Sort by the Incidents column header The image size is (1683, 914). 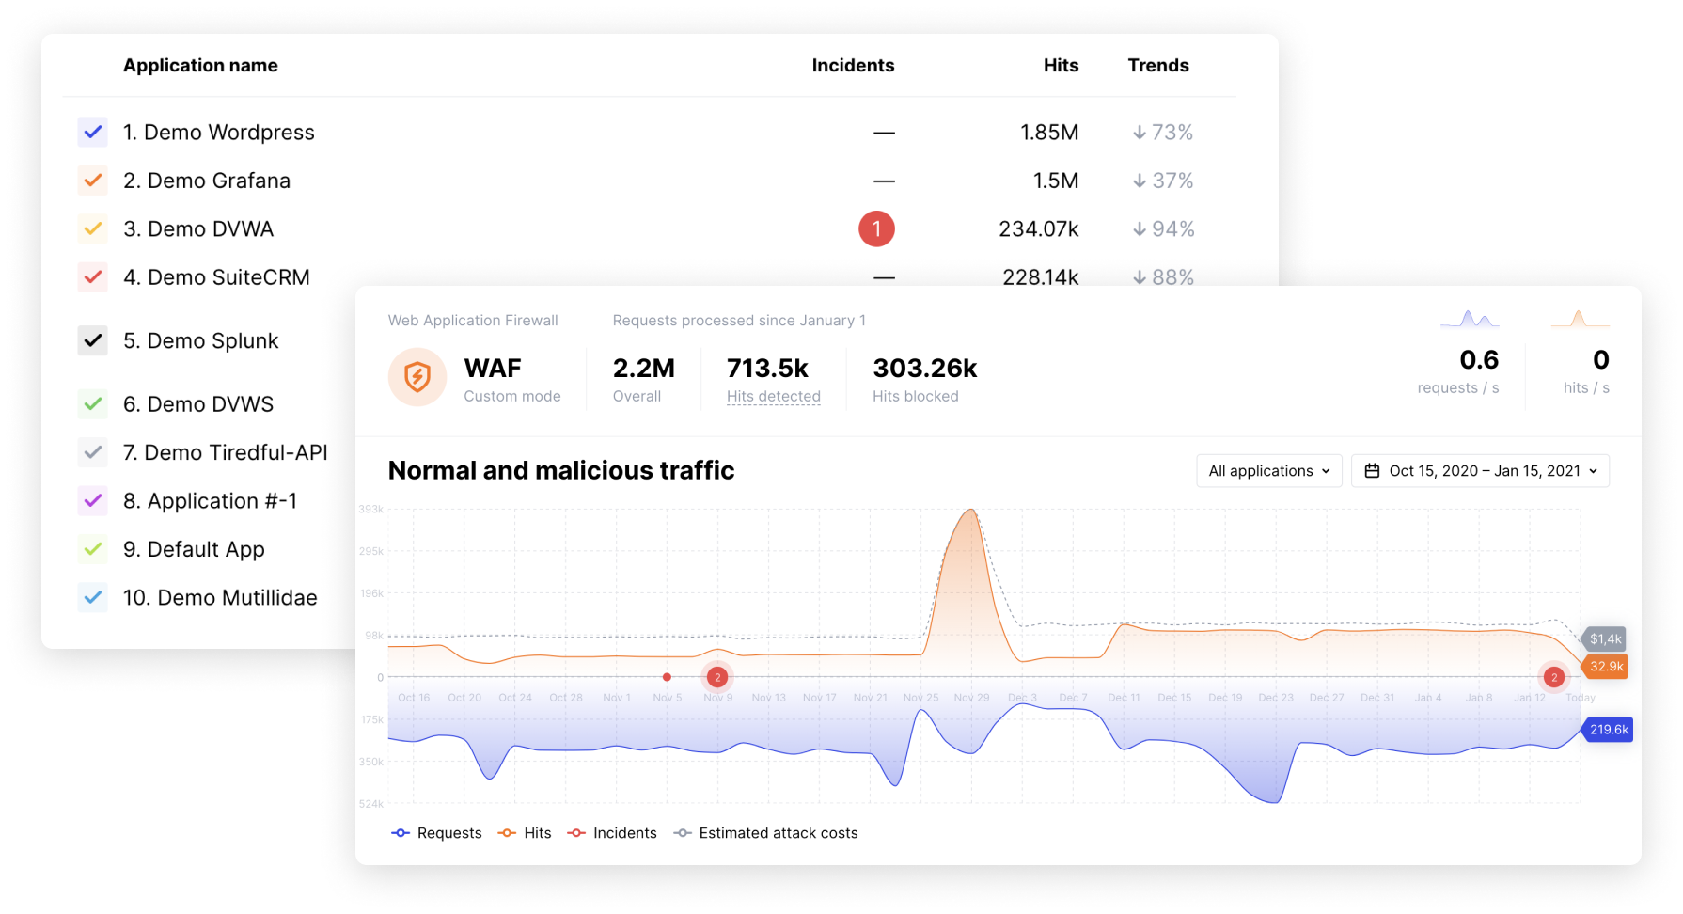[x=853, y=66]
